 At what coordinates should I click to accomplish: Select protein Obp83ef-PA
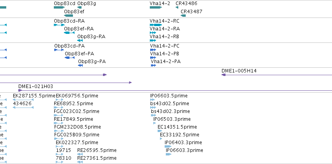click(x=70, y=58)
